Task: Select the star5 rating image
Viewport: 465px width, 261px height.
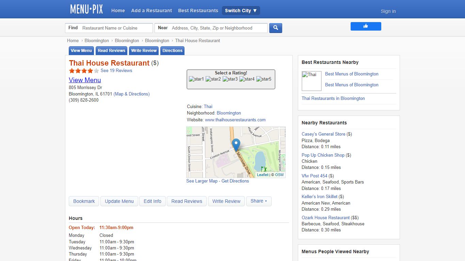Action: (x=264, y=79)
